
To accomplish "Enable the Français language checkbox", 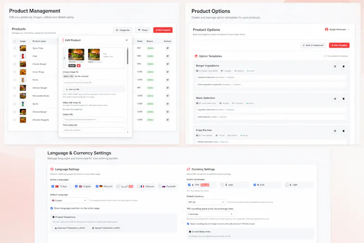I will pos(139,186).
